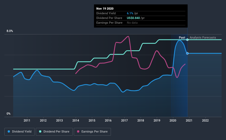The image size is (226, 140).
Task: Click the 'Earnings Per Share' row label in tooltip
Action: 109,23
